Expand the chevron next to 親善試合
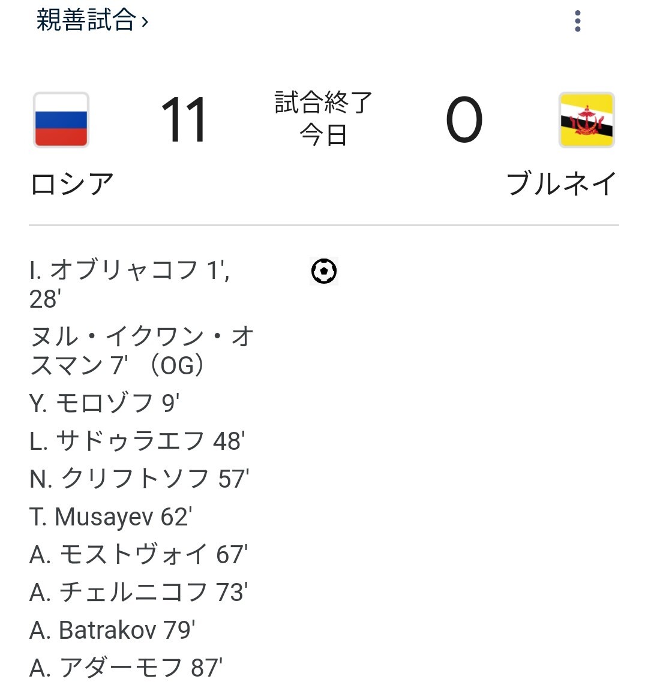 pos(145,23)
